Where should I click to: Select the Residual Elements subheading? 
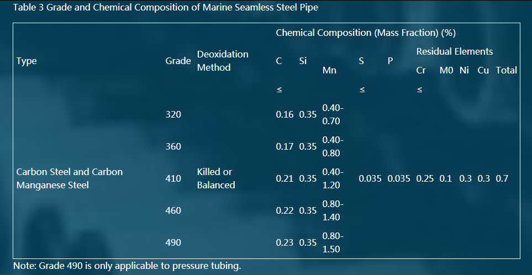pos(455,51)
